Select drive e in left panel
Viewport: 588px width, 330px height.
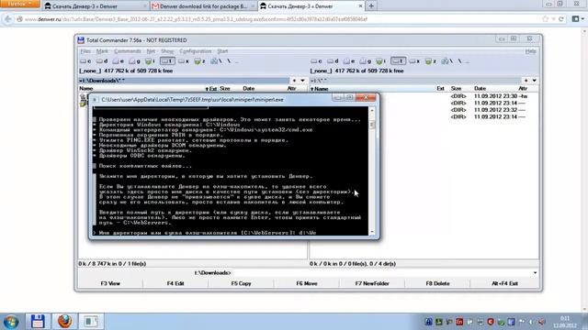pos(118,61)
